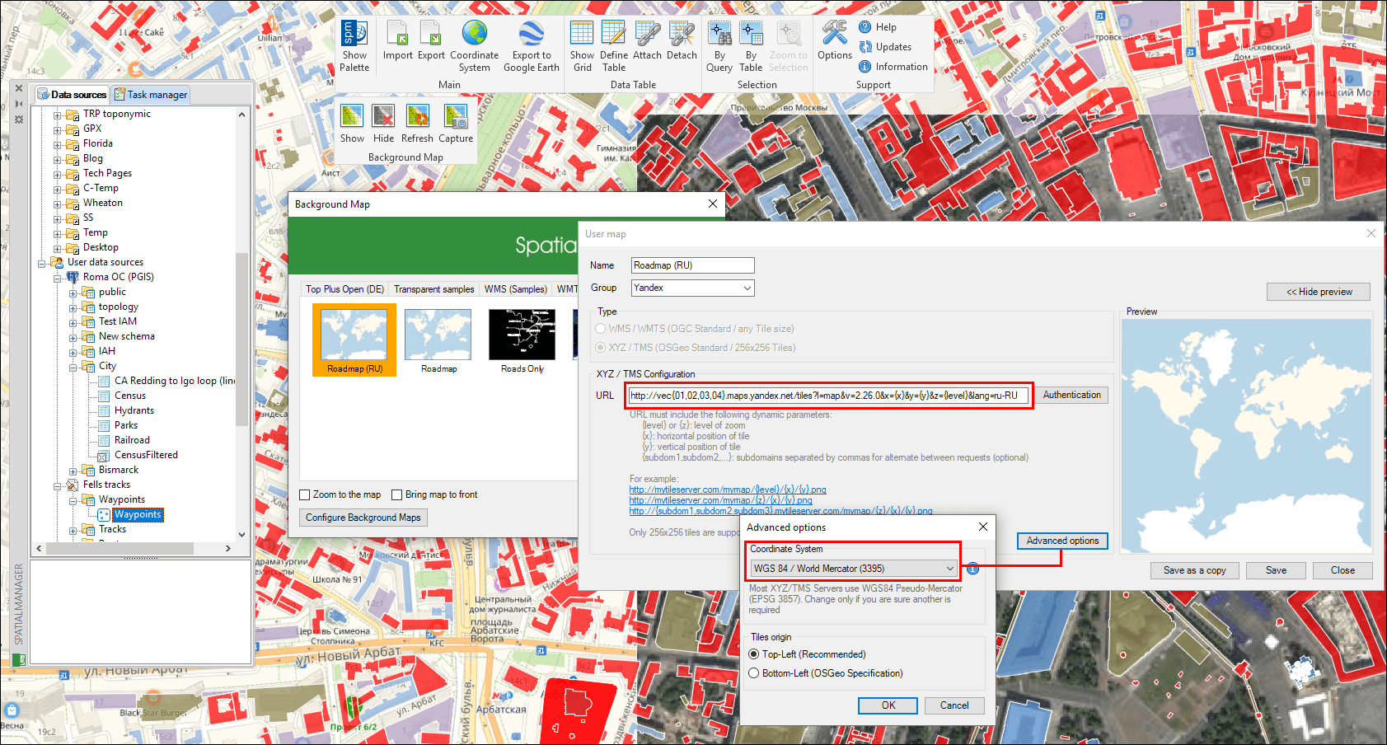1387x745 pixels.
Task: Open the Options tool icon
Action: click(834, 33)
